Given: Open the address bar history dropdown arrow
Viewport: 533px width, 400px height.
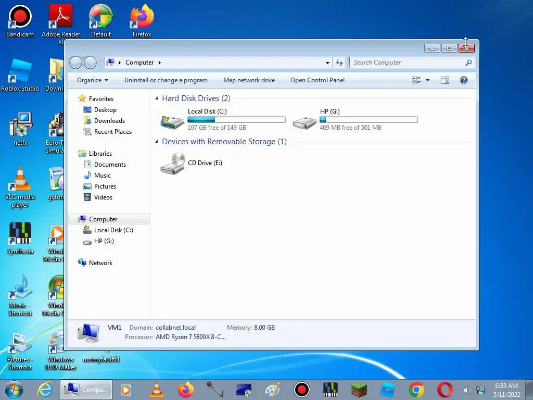Looking at the screenshot, I should [x=327, y=63].
